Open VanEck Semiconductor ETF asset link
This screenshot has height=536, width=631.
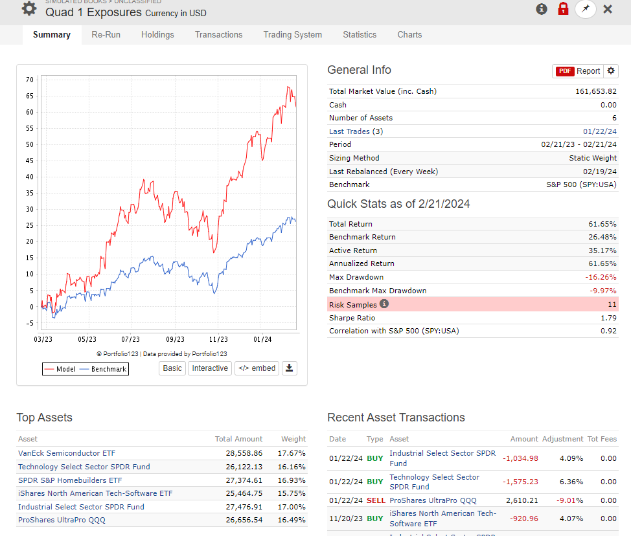(x=67, y=453)
